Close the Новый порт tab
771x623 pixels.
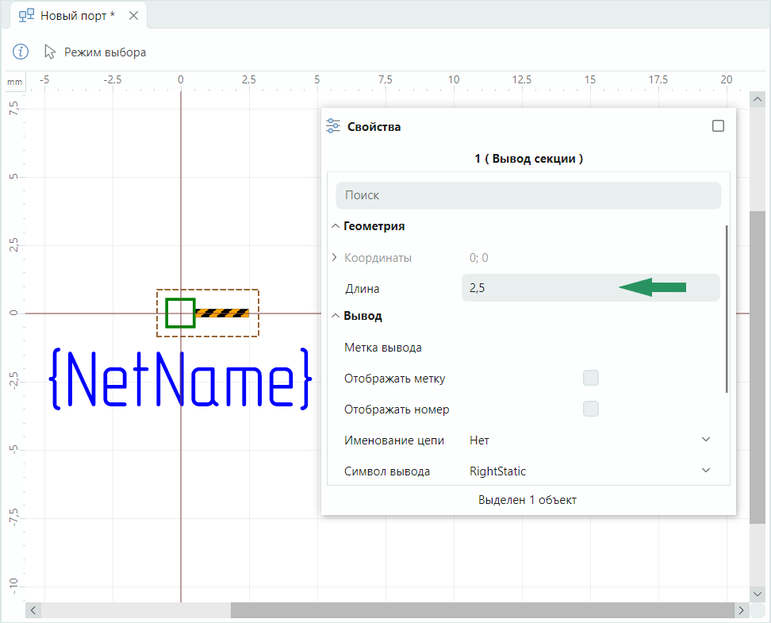pos(132,15)
